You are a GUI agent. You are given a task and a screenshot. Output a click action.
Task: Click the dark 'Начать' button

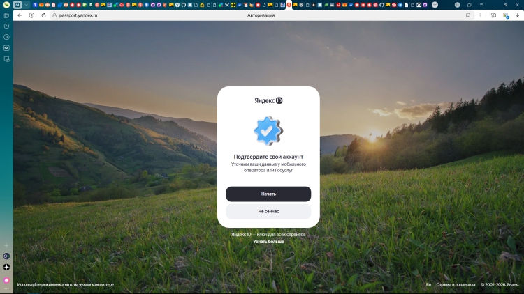point(268,194)
